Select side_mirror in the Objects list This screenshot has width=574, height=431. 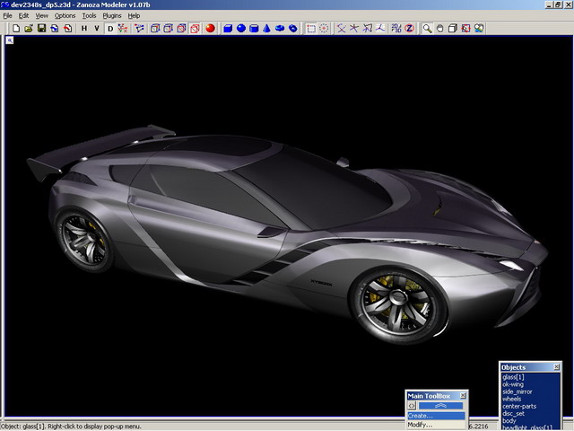(519, 391)
